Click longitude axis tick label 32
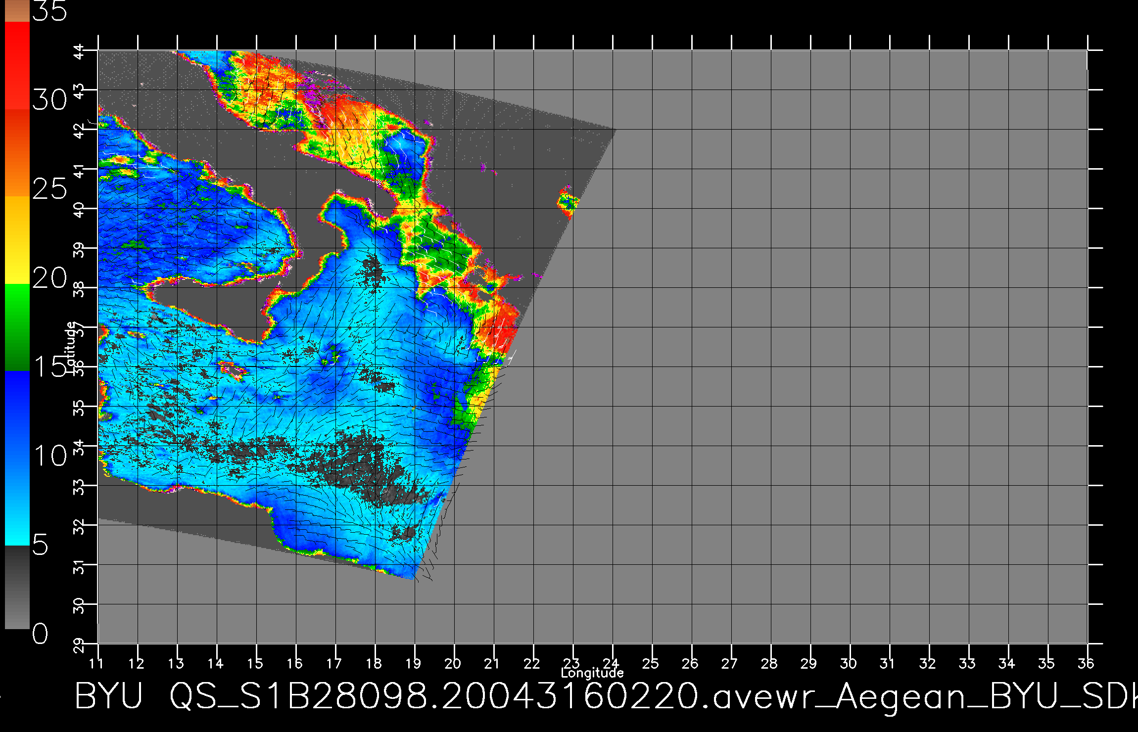 (928, 663)
